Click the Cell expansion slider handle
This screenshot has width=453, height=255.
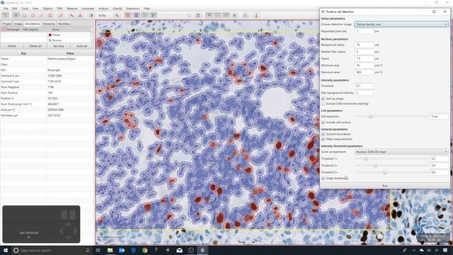370,116
